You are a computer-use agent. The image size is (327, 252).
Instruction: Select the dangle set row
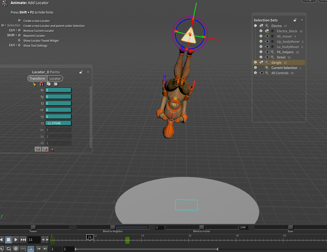[279, 63]
